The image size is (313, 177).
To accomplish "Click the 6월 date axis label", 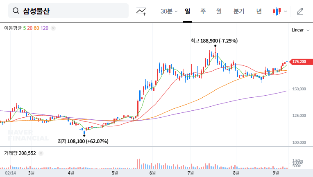I will tap(152, 173).
